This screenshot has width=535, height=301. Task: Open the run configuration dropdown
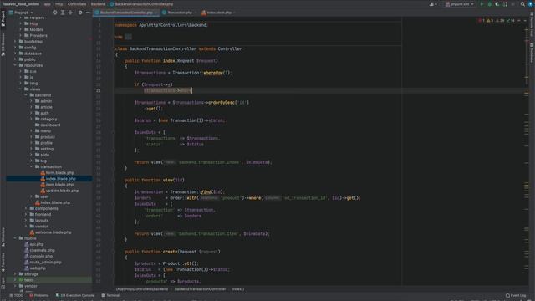tap(460, 4)
